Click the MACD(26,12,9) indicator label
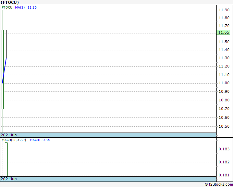Viewport: 233px width, 187px height. 14,140
